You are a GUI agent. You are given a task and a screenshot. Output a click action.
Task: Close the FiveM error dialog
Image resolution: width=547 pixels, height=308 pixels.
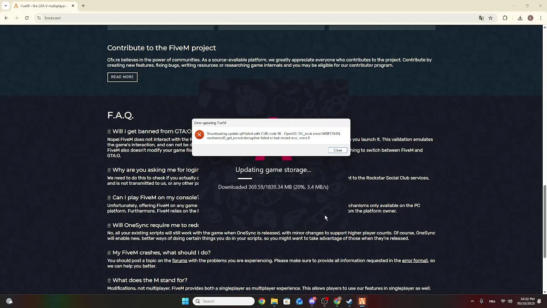(x=338, y=150)
